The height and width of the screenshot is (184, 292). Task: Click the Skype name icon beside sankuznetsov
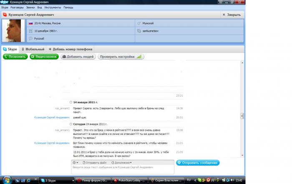(x=139, y=31)
